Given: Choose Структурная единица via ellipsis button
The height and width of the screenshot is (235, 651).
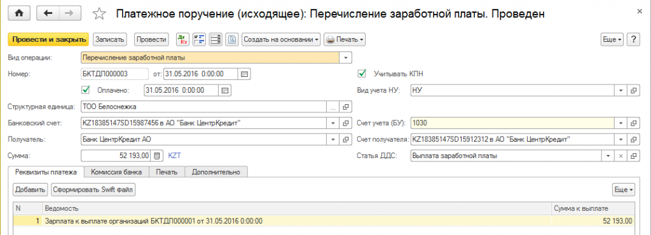Looking at the screenshot, I should pos(333,107).
